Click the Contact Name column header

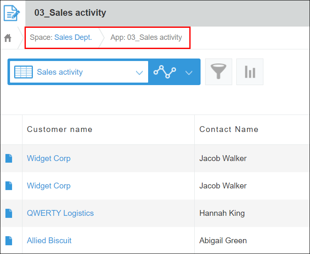pos(229,129)
